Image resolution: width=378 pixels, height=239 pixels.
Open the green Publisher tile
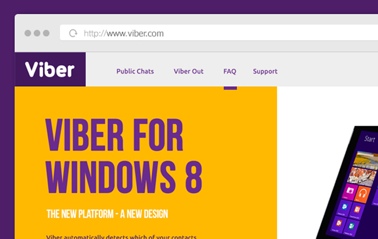[x=351, y=226]
